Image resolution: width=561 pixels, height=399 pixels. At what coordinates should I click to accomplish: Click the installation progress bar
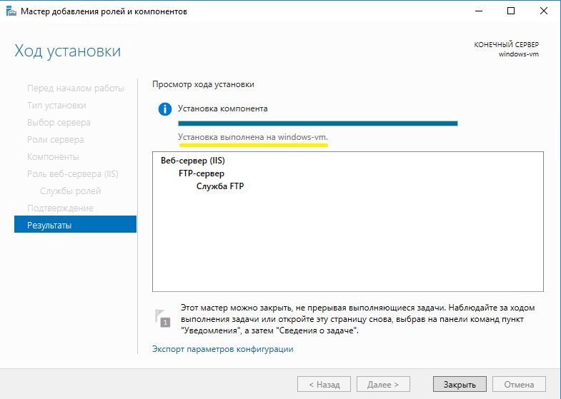point(318,123)
